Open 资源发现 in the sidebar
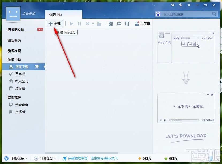This screenshot has height=164, width=222. click(14, 51)
